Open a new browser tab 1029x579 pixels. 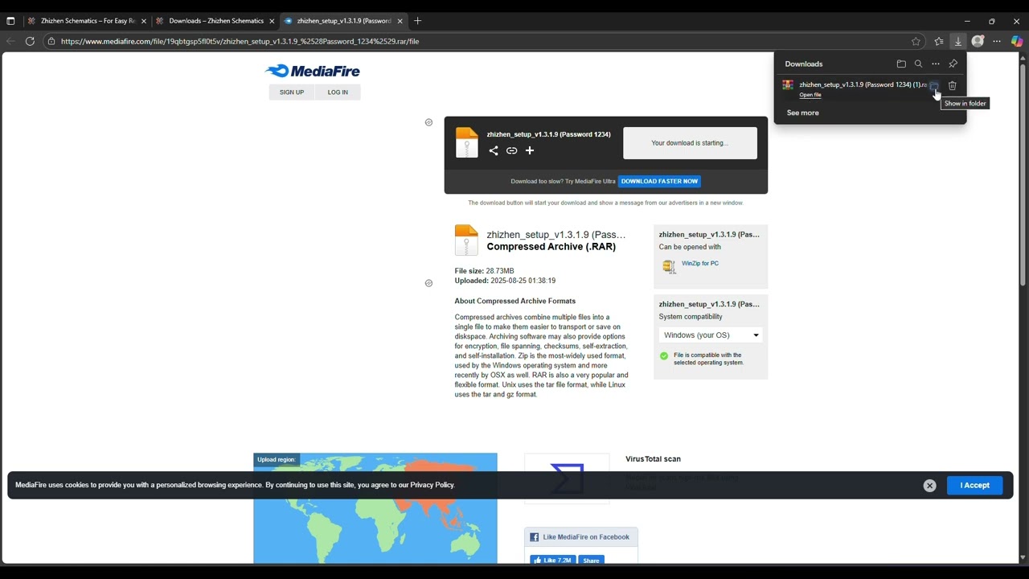point(417,21)
